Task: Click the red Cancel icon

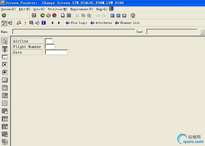Action: coord(54,15)
